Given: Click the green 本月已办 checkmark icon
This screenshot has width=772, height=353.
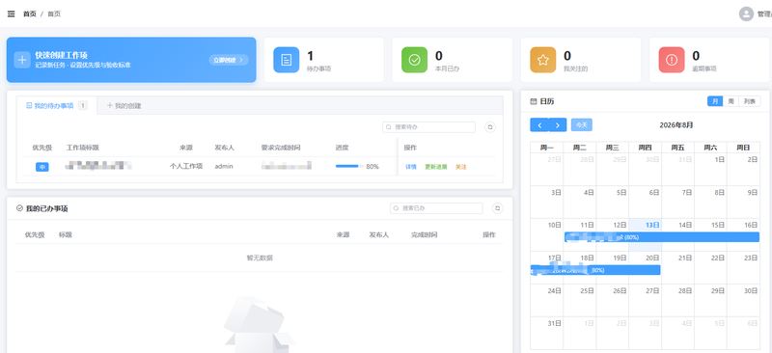Looking at the screenshot, I should point(414,60).
